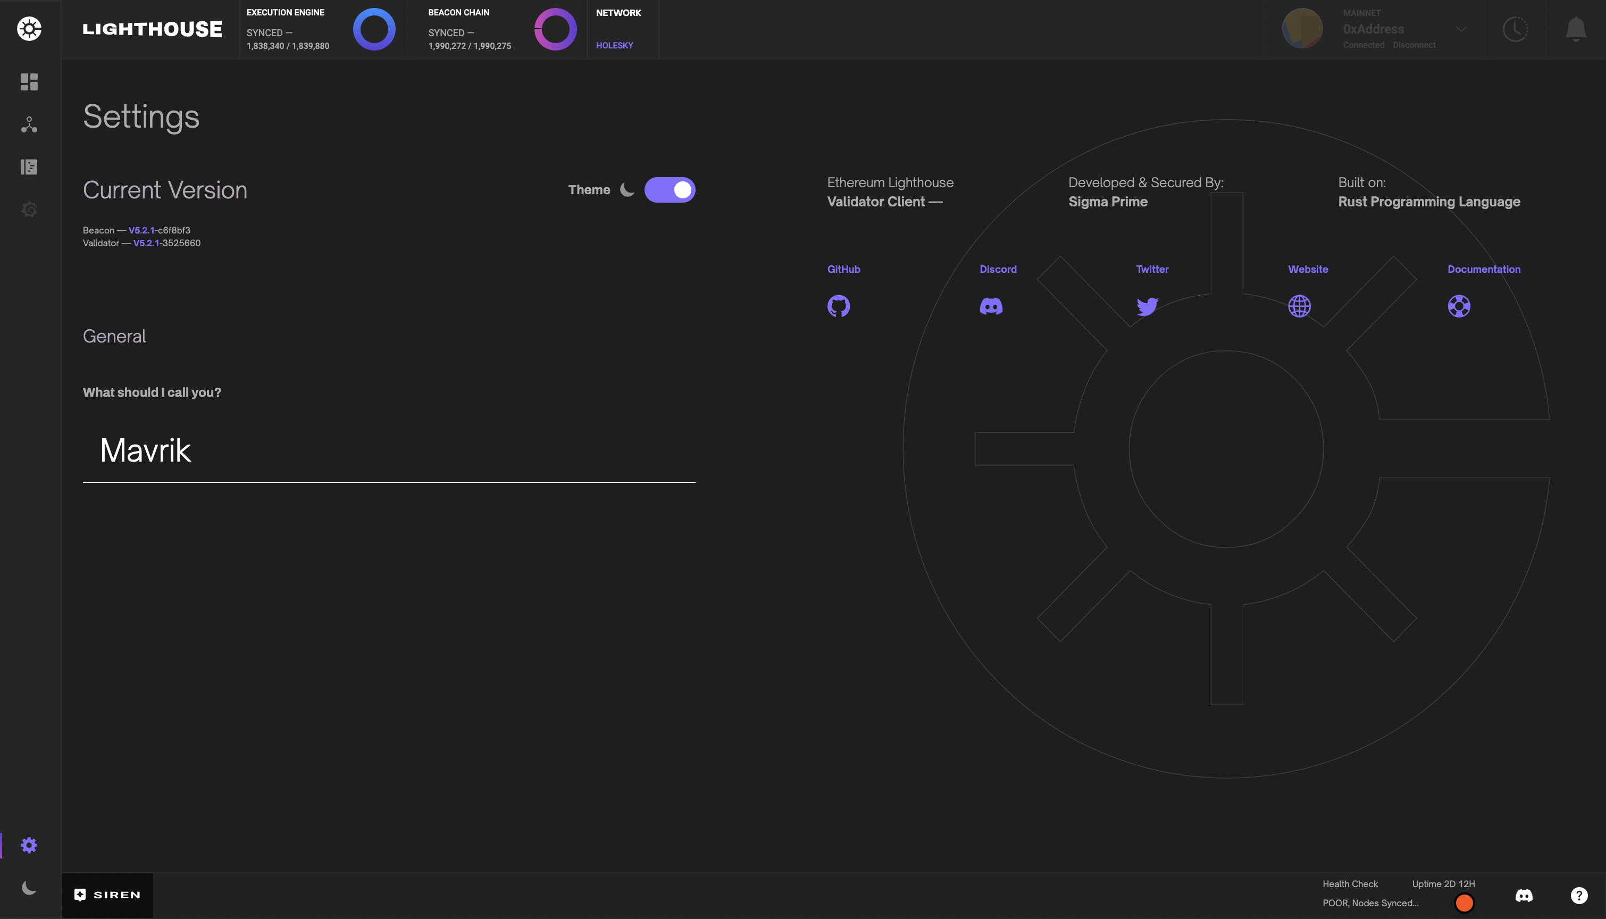Image resolution: width=1606 pixels, height=919 pixels.
Task: Click Beacon version V5.2.1-c6f8bf3 text
Action: tap(159, 230)
